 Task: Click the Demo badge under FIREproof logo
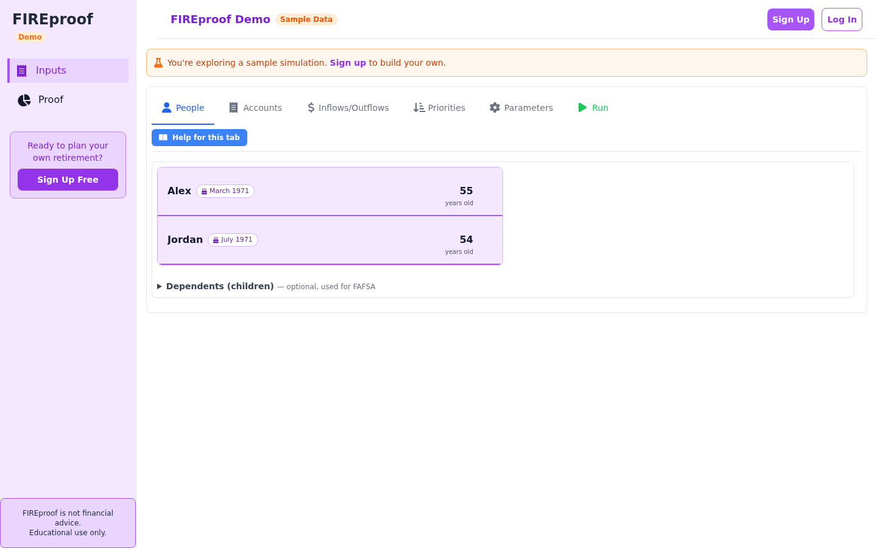point(30,37)
